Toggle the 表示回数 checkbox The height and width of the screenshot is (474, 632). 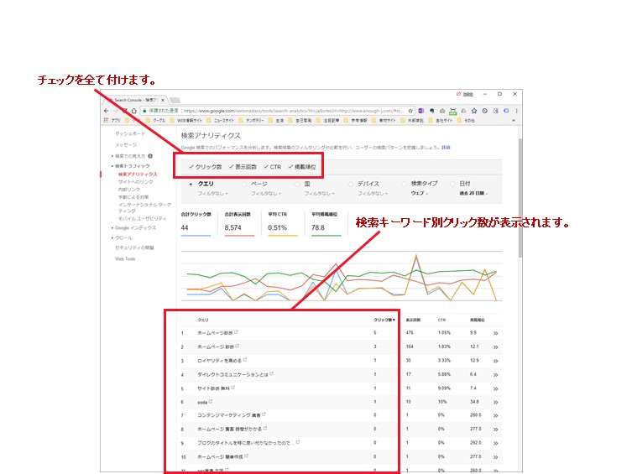coord(231,167)
